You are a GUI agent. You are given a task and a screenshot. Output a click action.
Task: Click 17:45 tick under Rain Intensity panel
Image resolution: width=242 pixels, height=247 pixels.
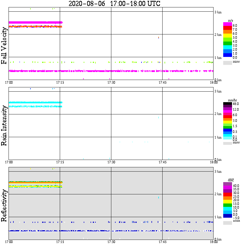[163, 162]
